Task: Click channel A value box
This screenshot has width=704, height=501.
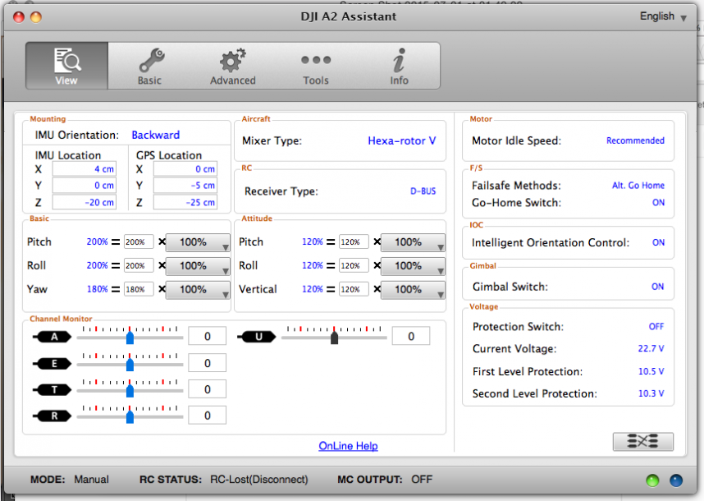Action: point(207,336)
